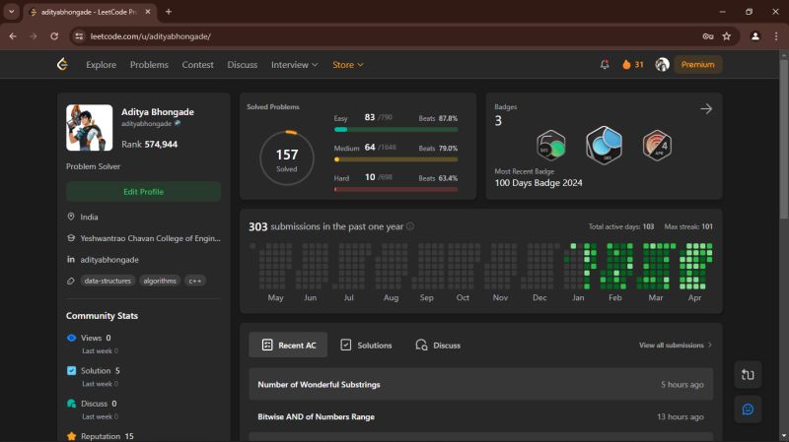Click the skills tag icon
This screenshot has width=789, height=442.
click(71, 281)
